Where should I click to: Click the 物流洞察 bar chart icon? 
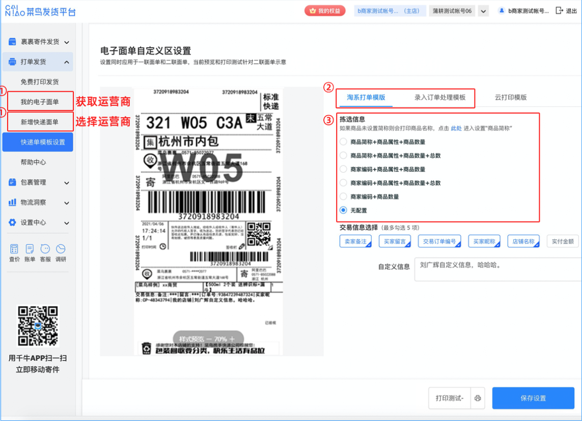(x=12, y=202)
